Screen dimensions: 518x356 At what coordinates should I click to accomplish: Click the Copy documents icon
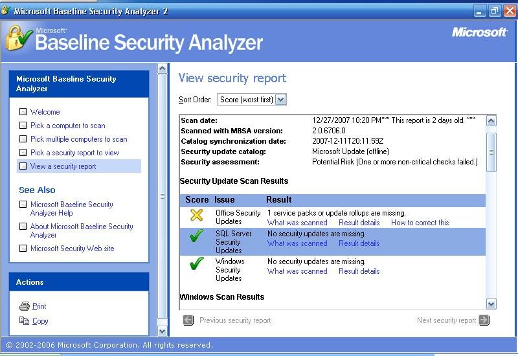click(x=24, y=320)
